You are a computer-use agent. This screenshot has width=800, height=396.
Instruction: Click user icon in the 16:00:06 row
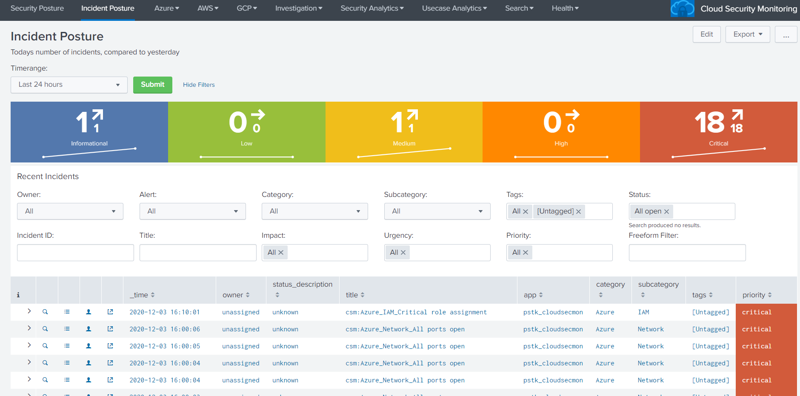(x=89, y=329)
